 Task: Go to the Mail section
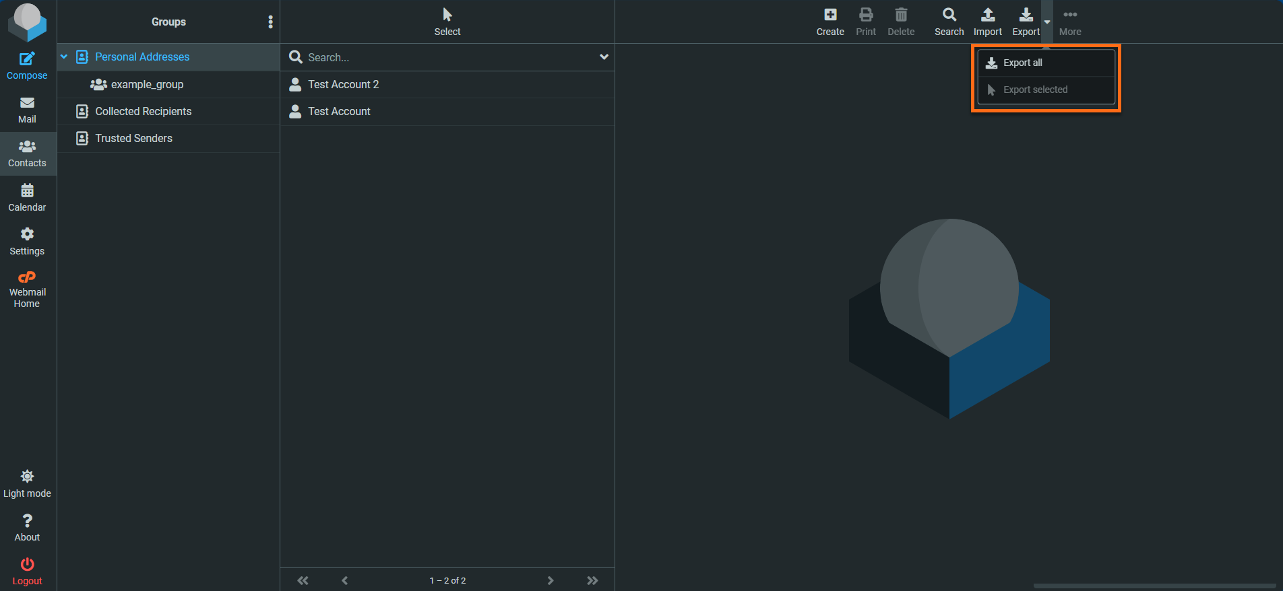point(27,110)
